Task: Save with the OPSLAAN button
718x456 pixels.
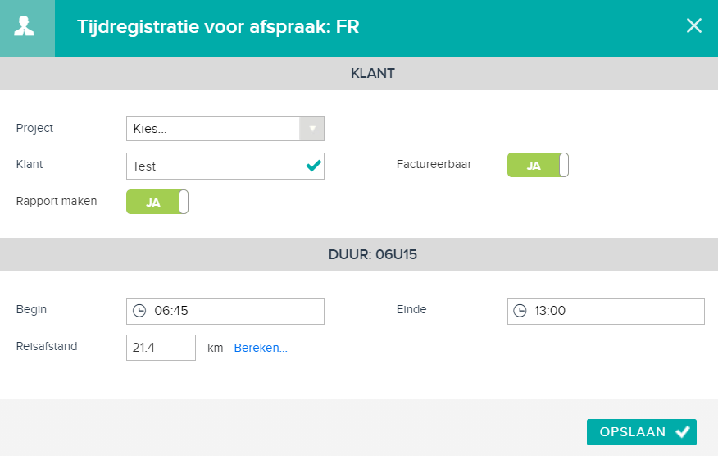Action: 642,431
